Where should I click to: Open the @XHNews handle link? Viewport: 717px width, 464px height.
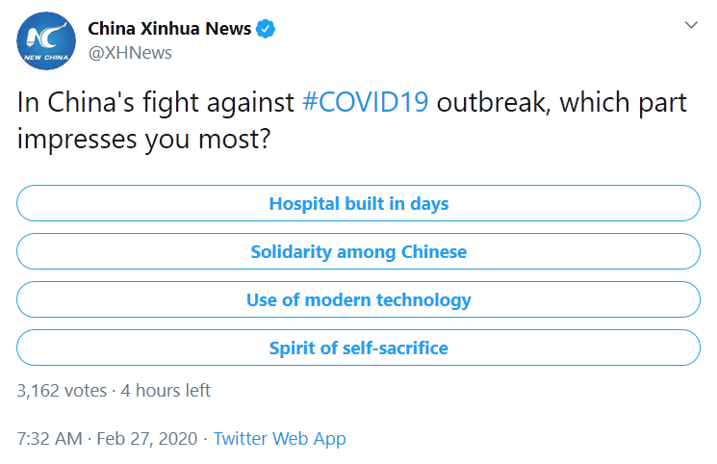(130, 53)
